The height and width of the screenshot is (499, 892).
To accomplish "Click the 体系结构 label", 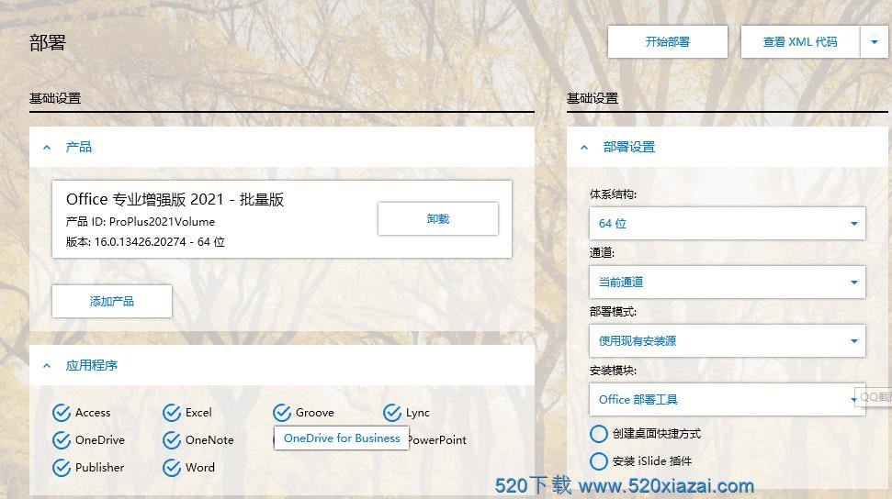I will pyautogui.click(x=613, y=194).
